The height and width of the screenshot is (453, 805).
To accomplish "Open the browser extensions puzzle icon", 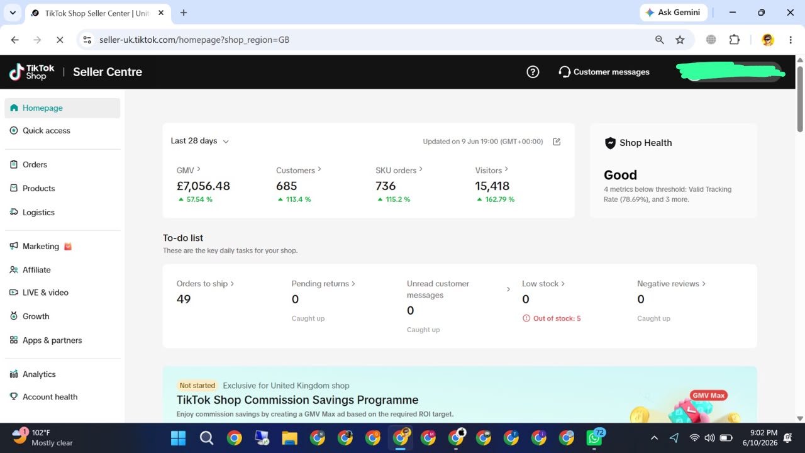I will click(x=735, y=40).
